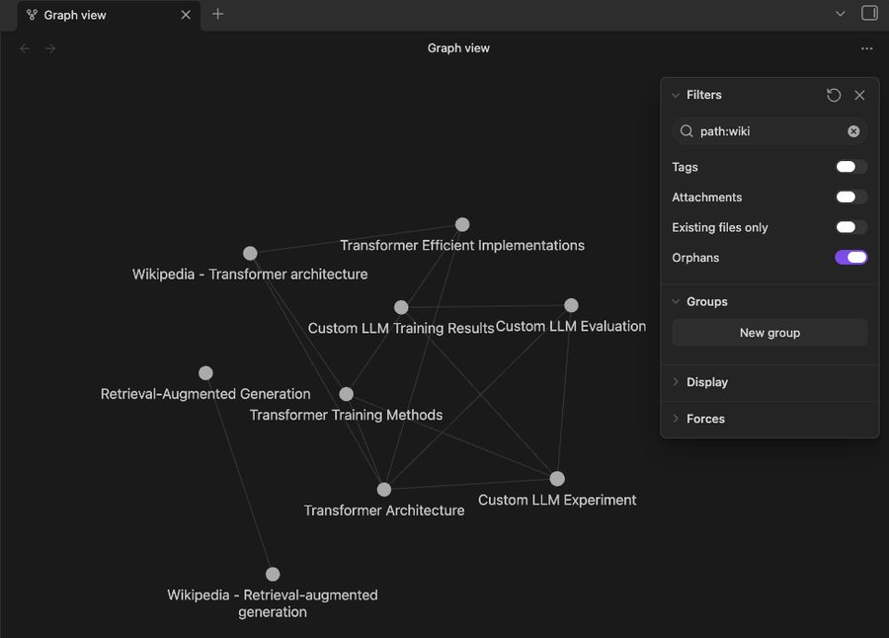Image resolution: width=889 pixels, height=638 pixels.
Task: Click the graph view icon in tab
Action: click(x=32, y=15)
